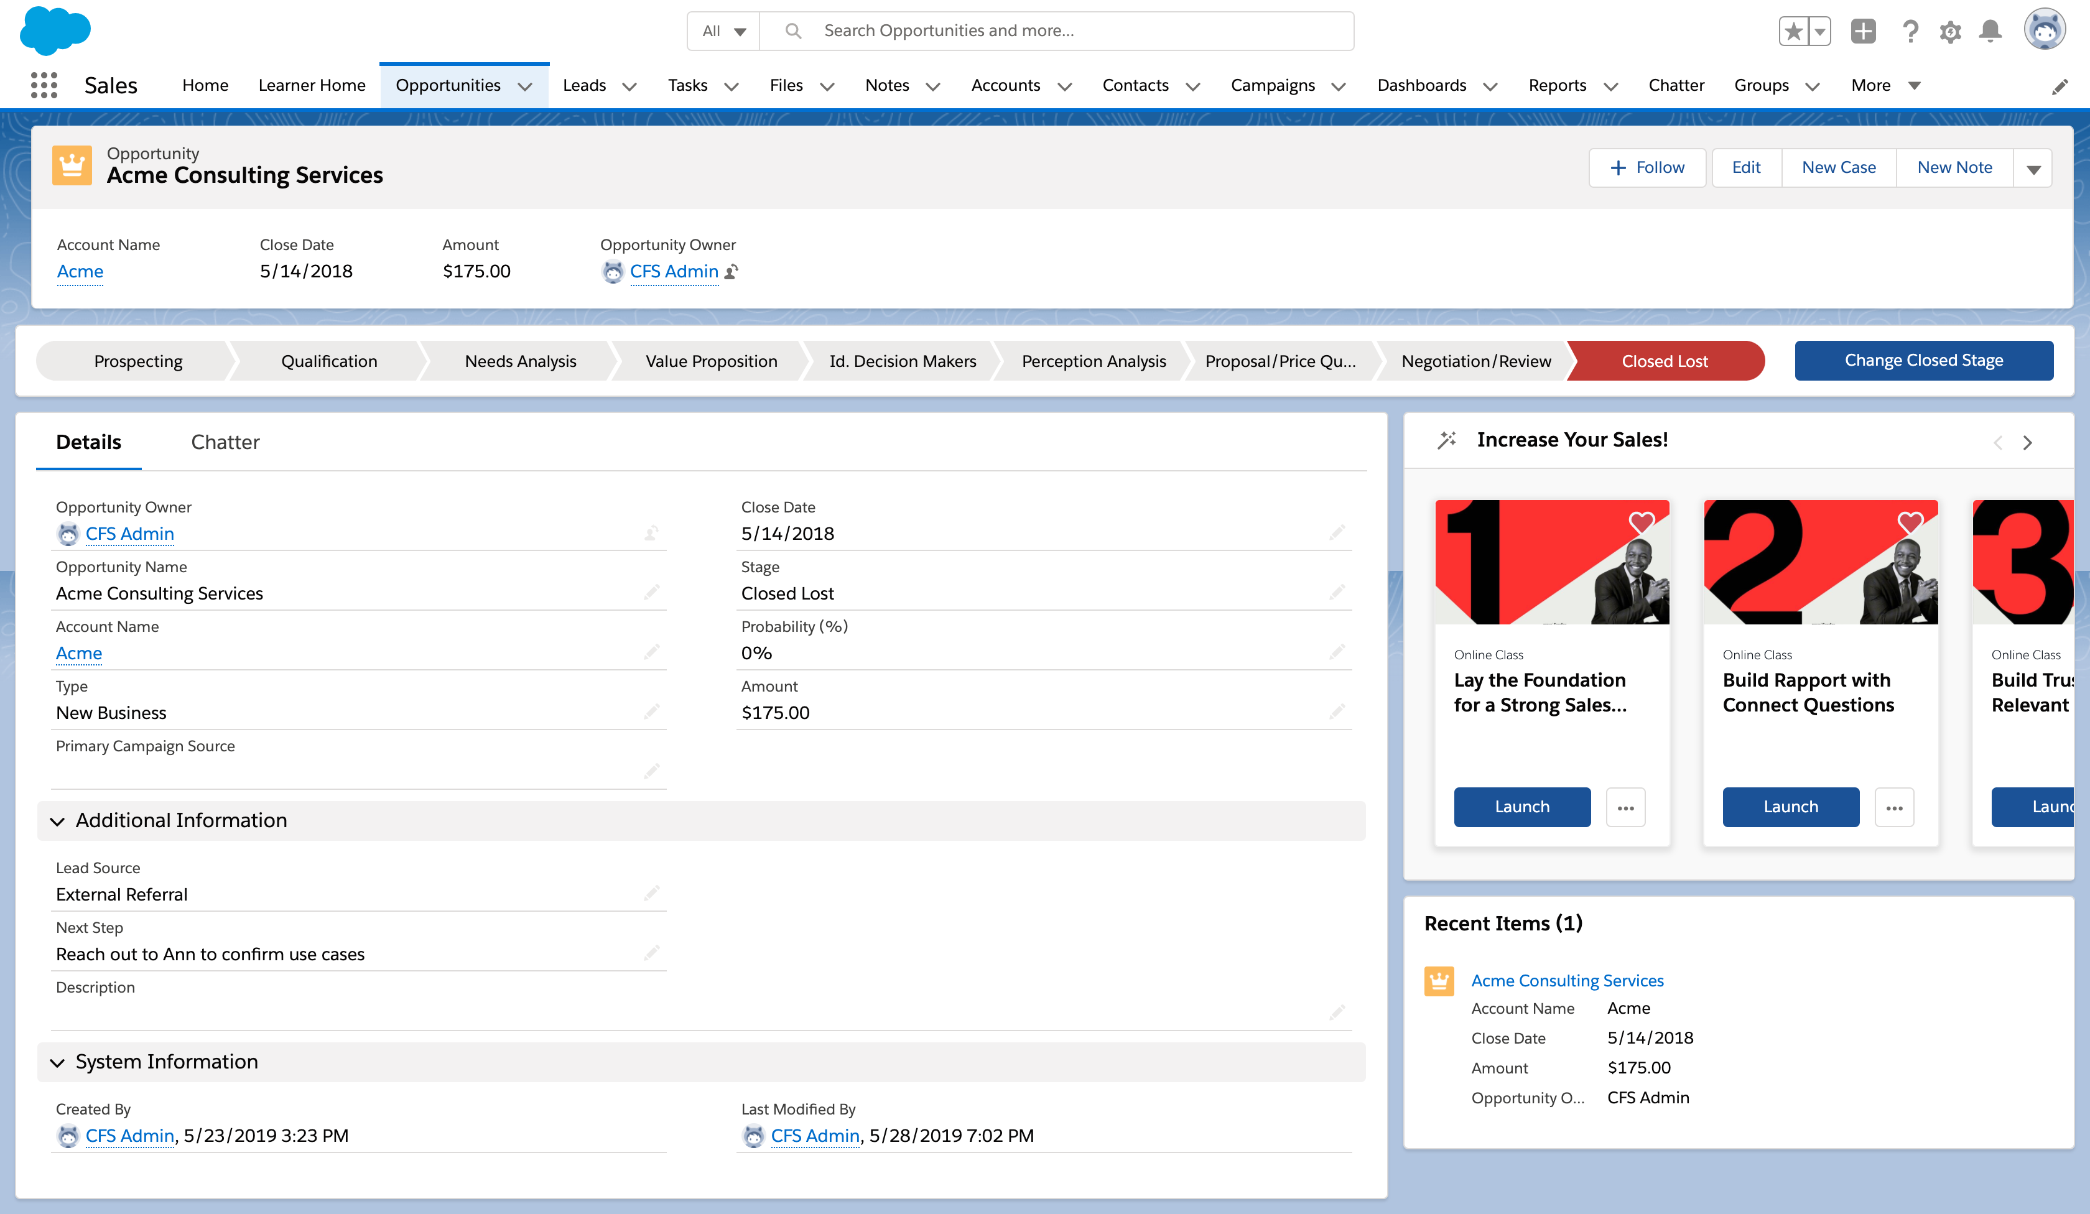Open the Help question mark icon
Image resolution: width=2090 pixels, height=1214 pixels.
(1910, 32)
